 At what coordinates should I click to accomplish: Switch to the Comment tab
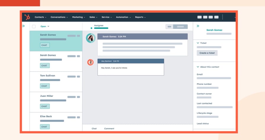point(109,128)
